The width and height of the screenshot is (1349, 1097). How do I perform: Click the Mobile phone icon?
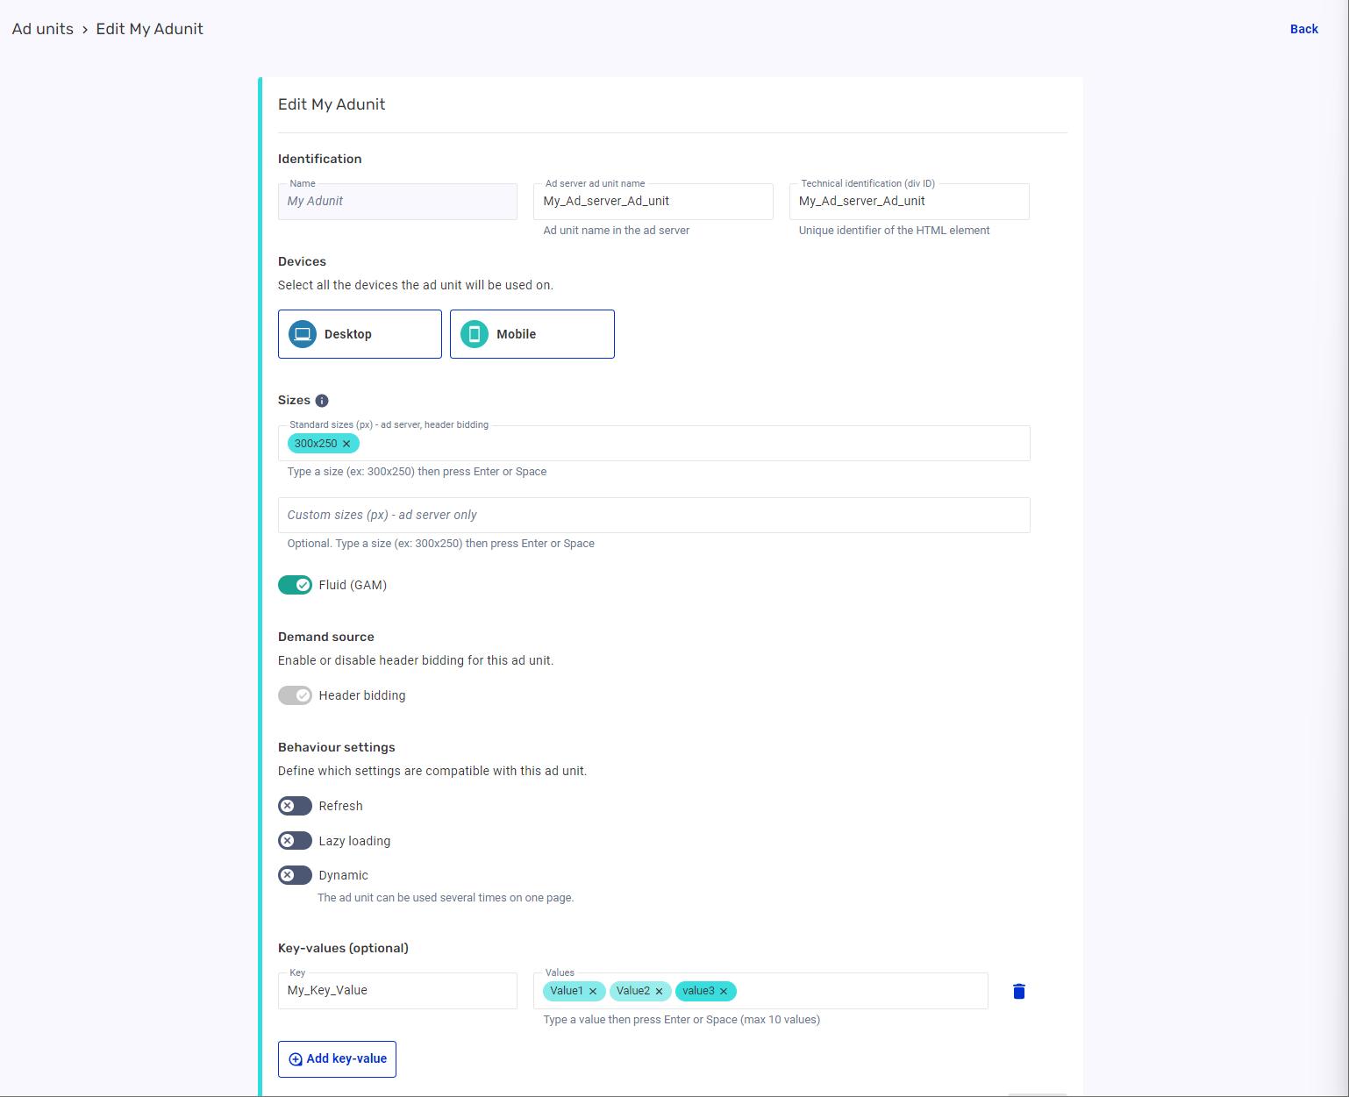tap(475, 334)
